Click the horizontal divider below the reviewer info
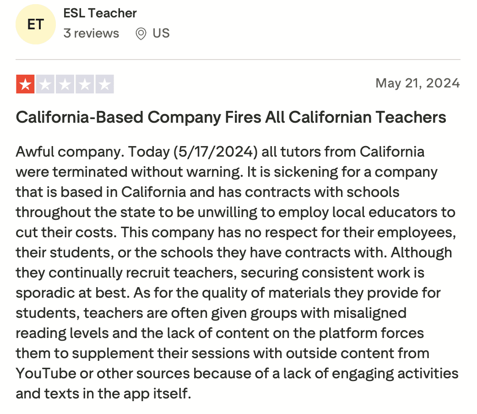The width and height of the screenshot is (477, 414). click(x=238, y=60)
